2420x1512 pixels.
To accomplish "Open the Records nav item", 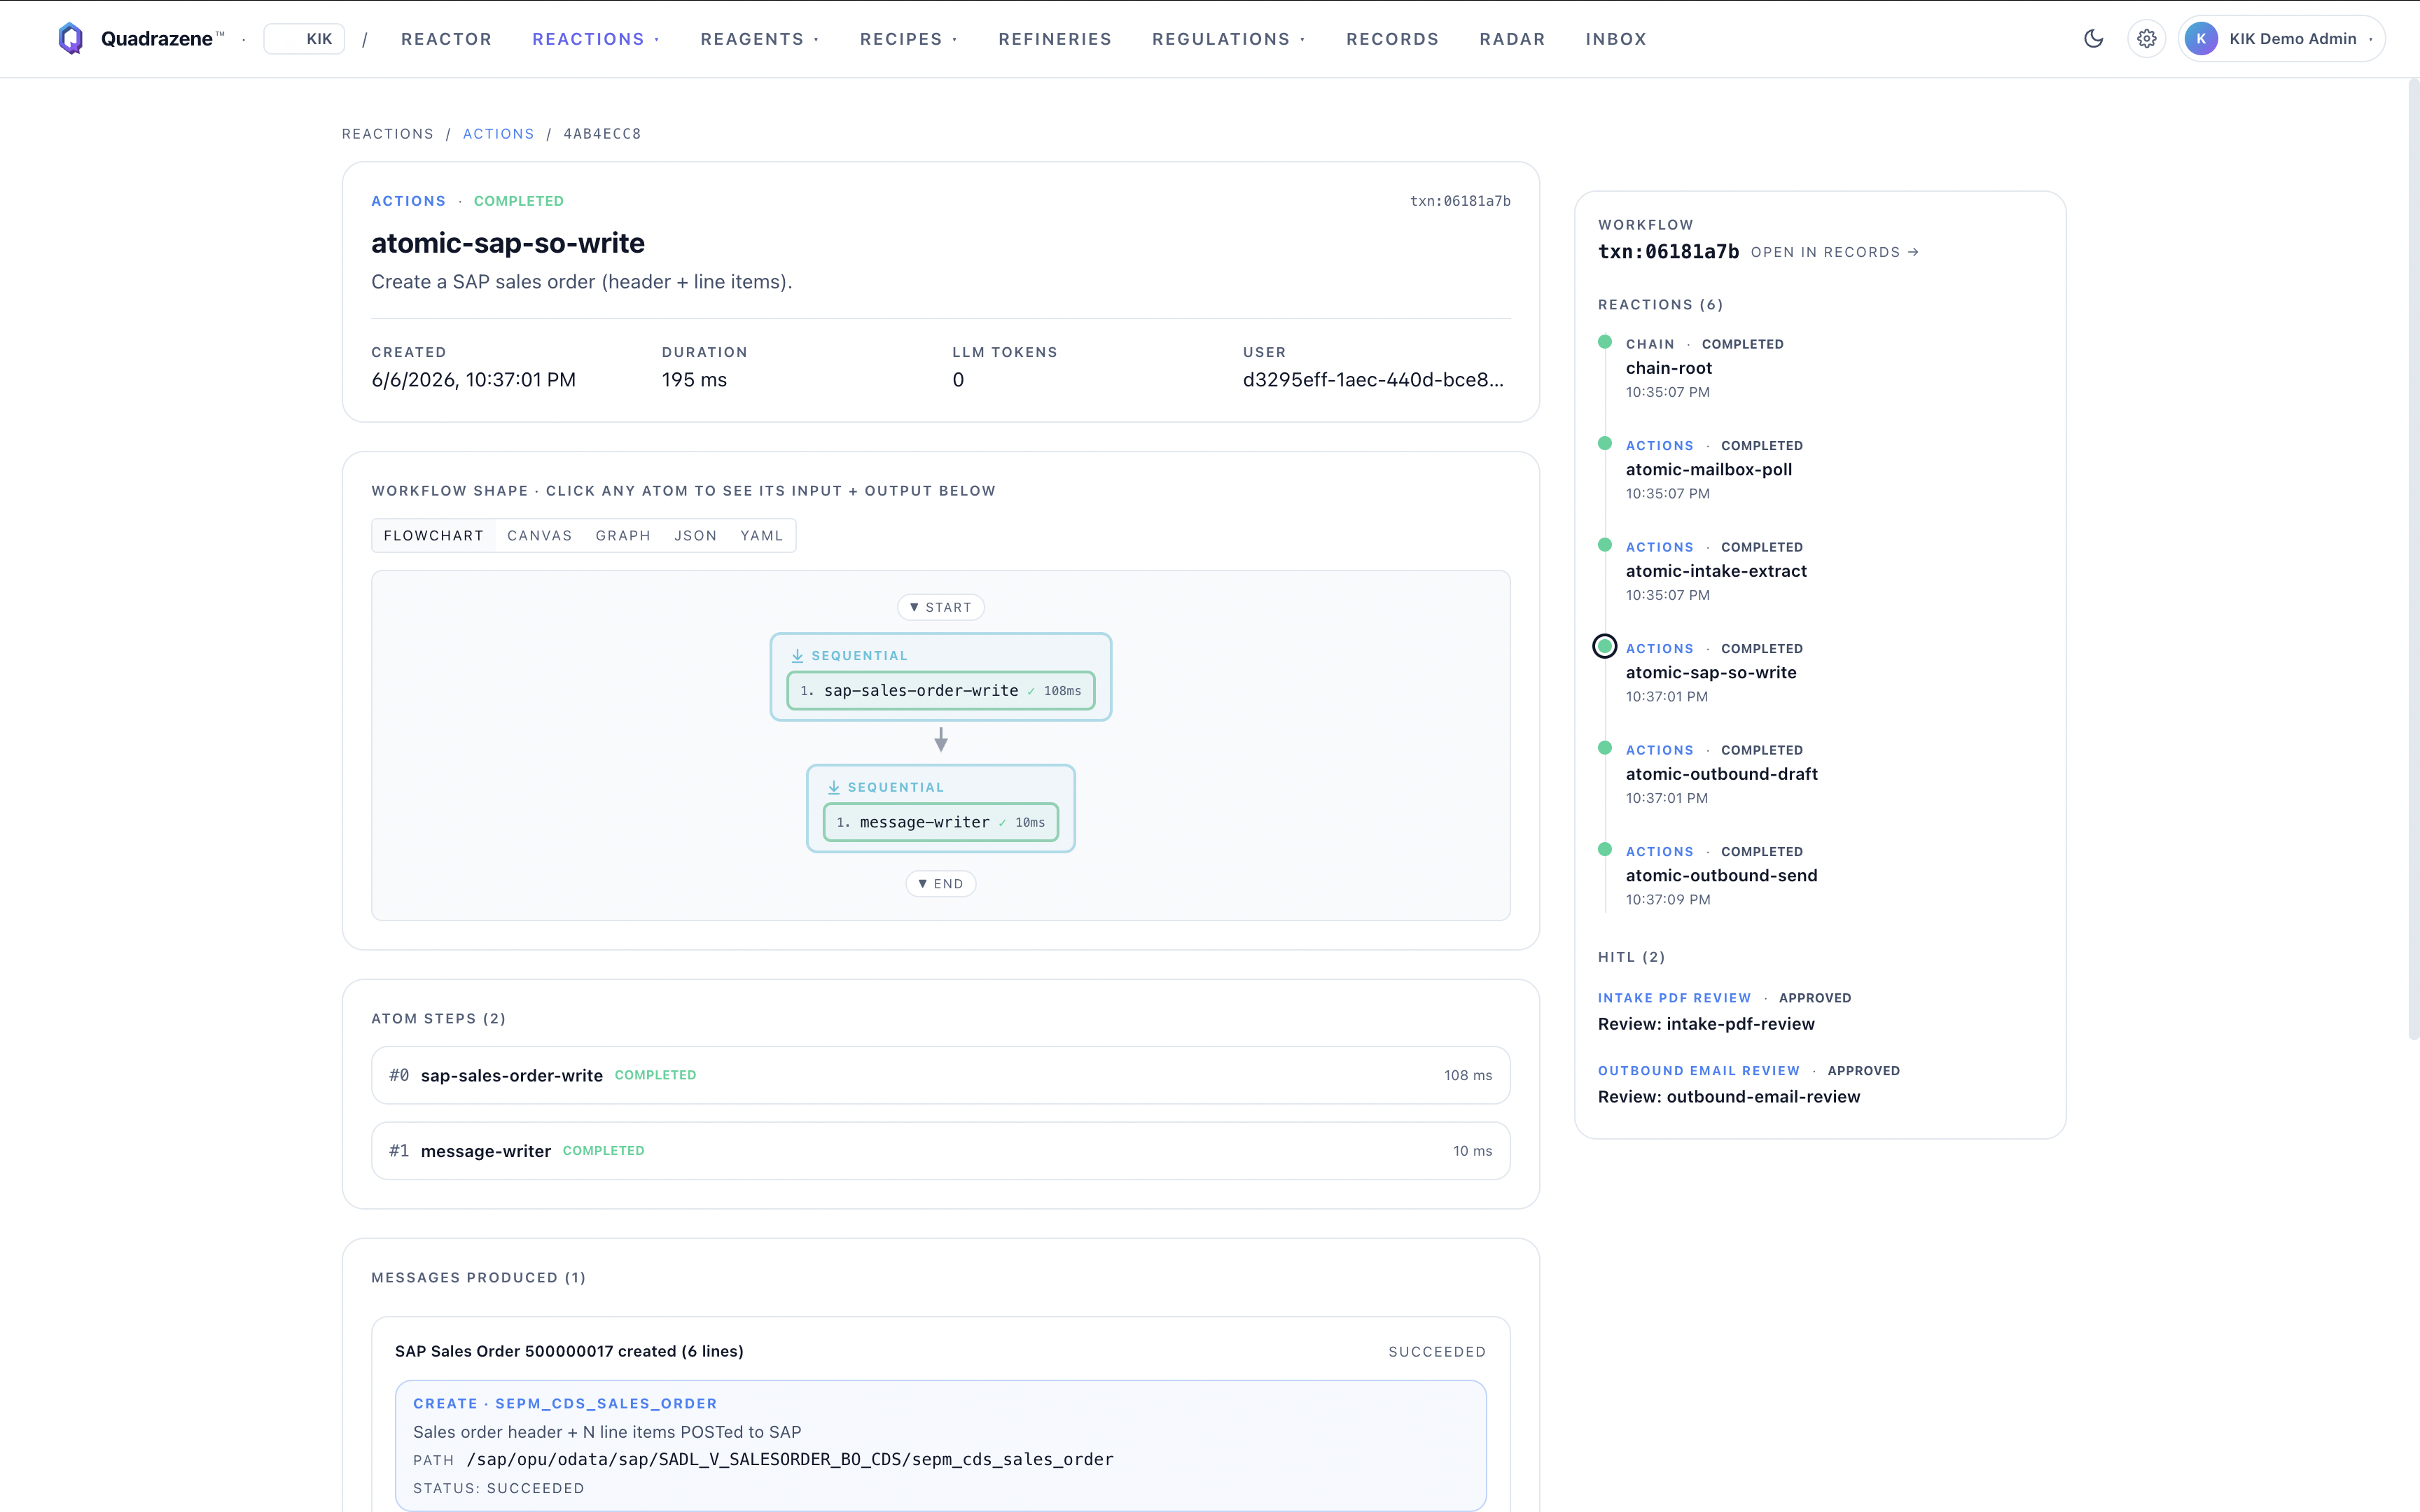I will [1392, 39].
